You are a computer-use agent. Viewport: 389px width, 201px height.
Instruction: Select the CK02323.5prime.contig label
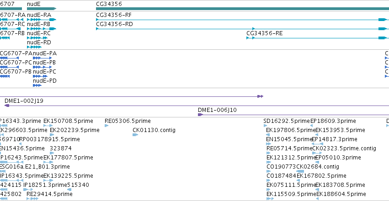tap(344, 148)
